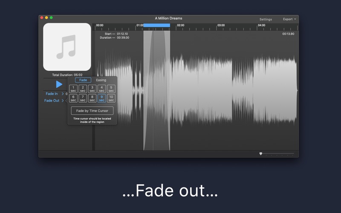Click the Fade by Time Cursor button
The width and height of the screenshot is (341, 213).
coord(92,111)
